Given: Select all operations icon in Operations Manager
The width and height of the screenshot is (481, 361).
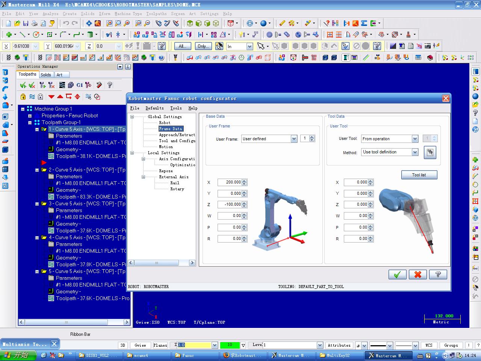Looking at the screenshot, I should [x=23, y=85].
